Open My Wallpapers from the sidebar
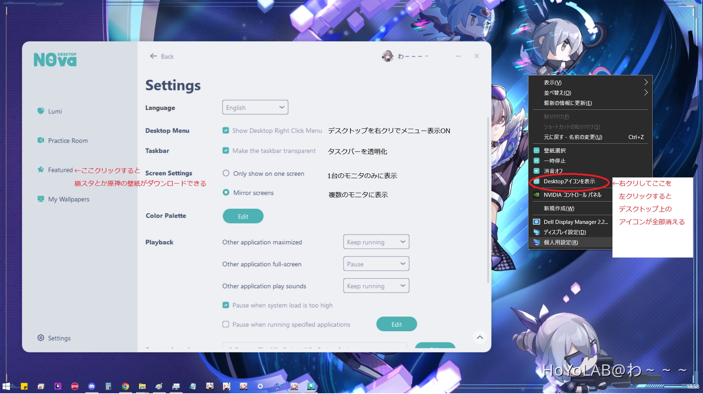Image resolution: width=703 pixels, height=394 pixels. [69, 199]
